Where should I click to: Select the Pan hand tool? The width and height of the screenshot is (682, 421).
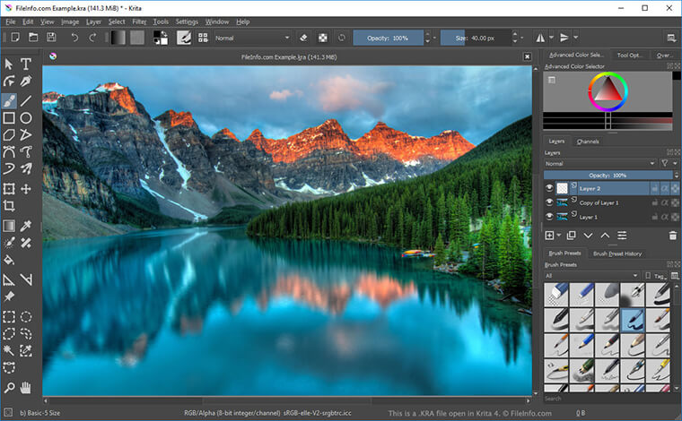(27, 387)
